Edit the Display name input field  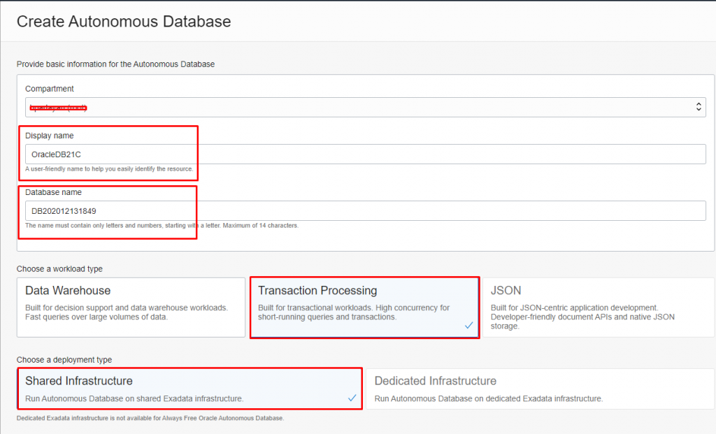365,154
